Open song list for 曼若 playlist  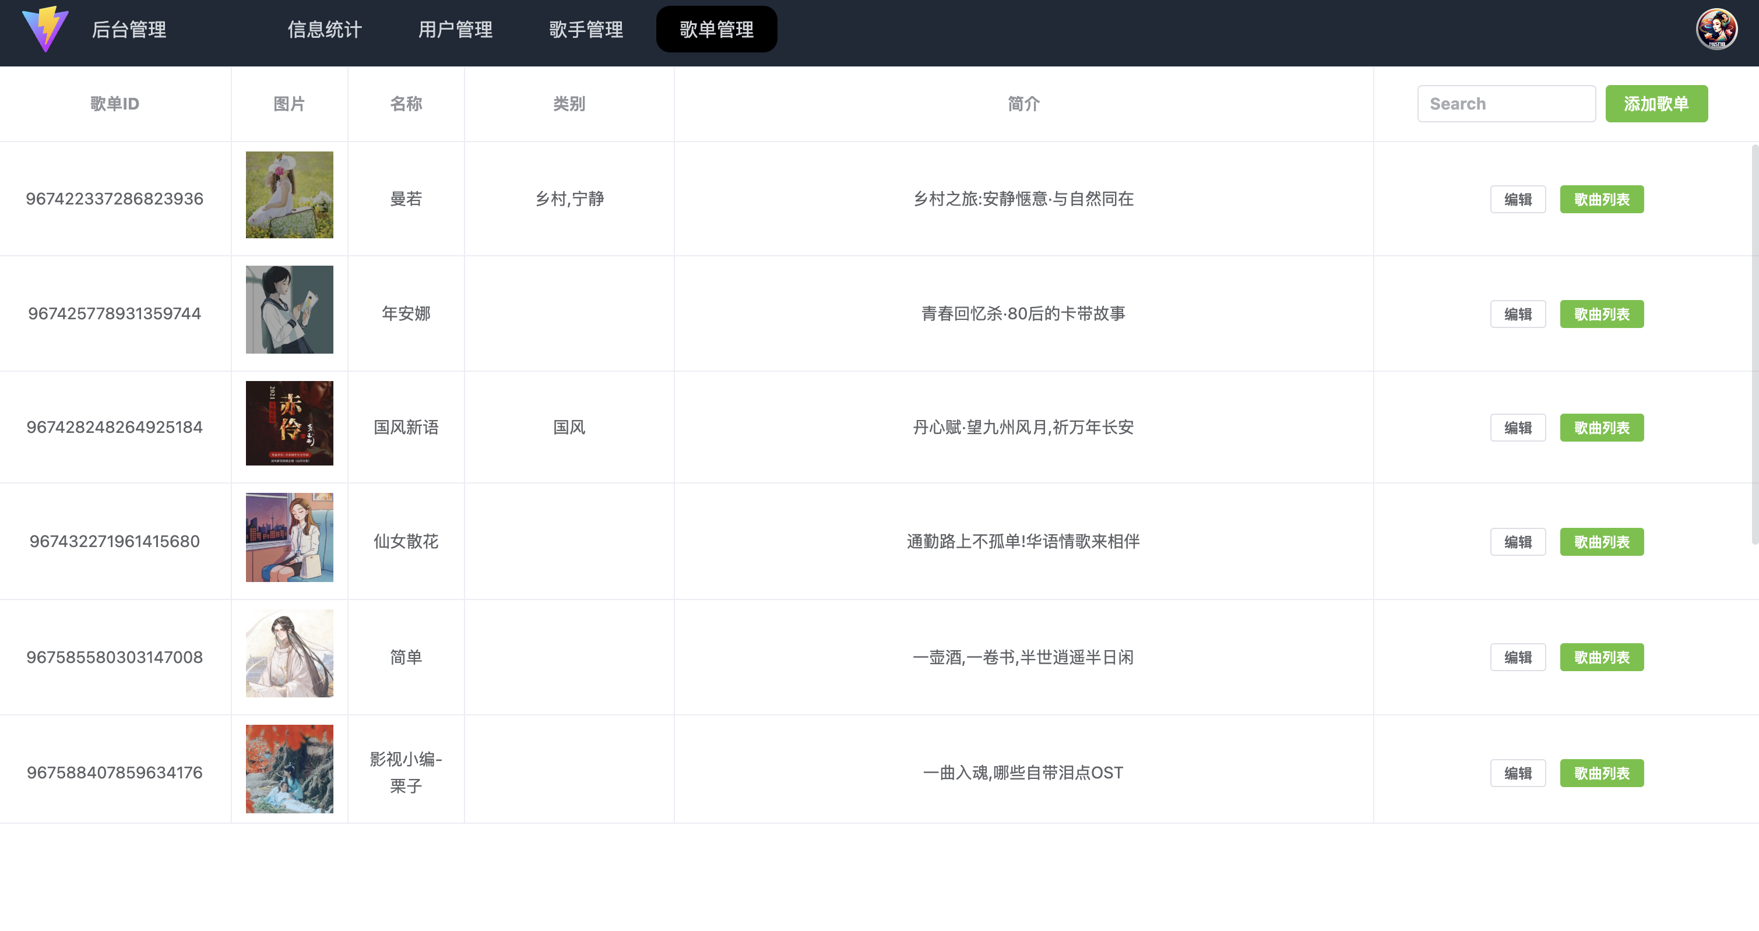click(x=1602, y=199)
